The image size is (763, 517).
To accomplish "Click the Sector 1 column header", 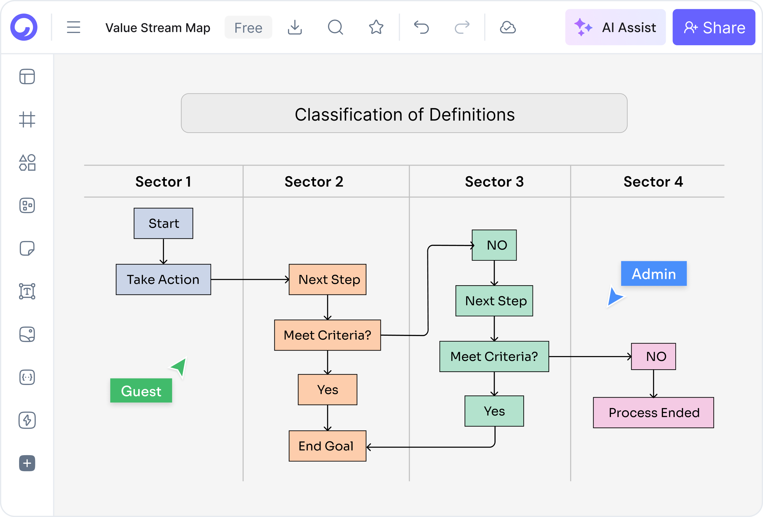I will point(163,182).
